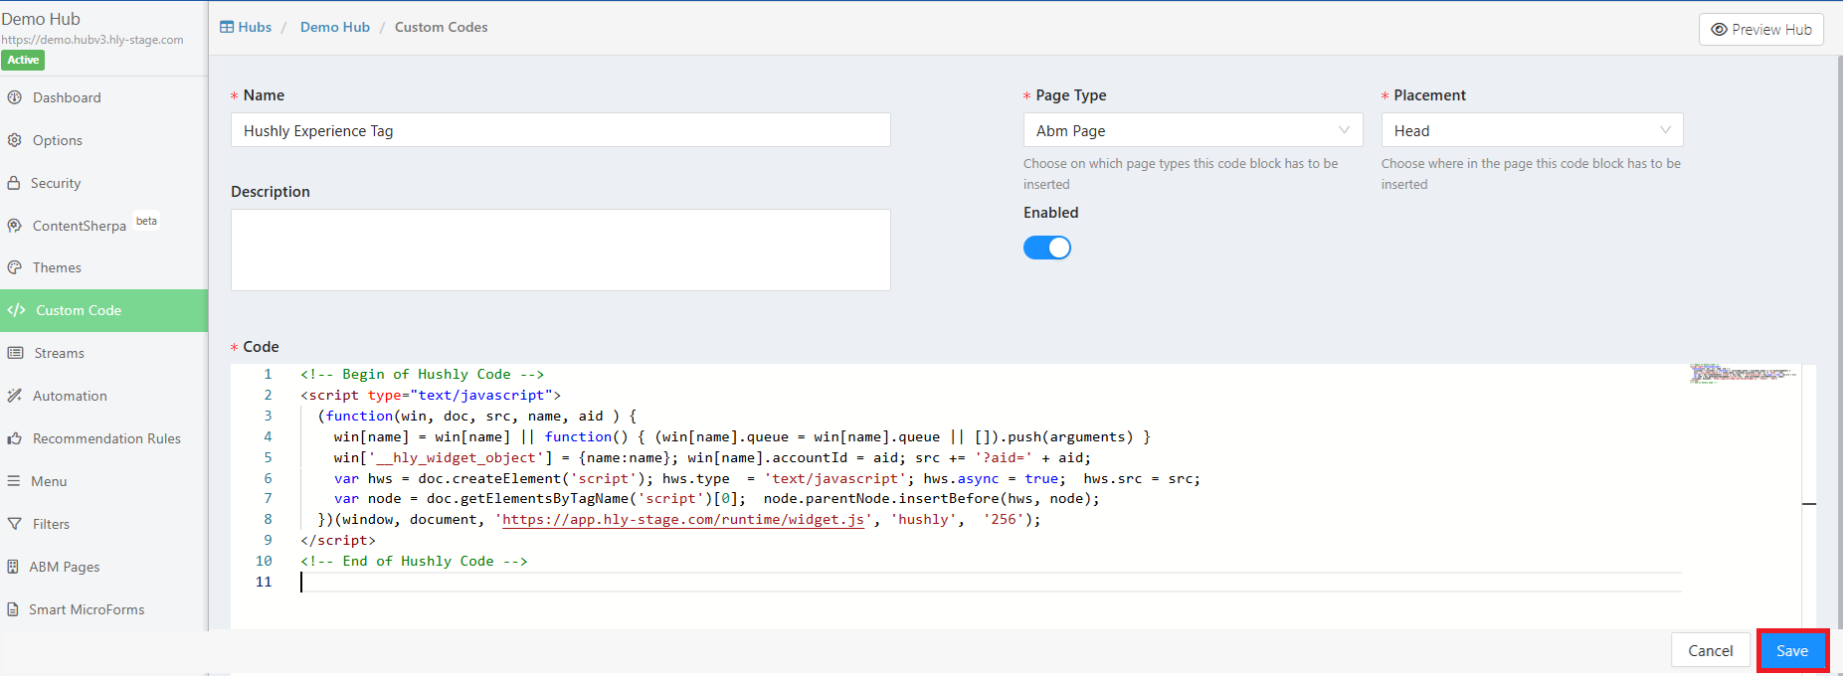Go to the Options section

click(104, 140)
